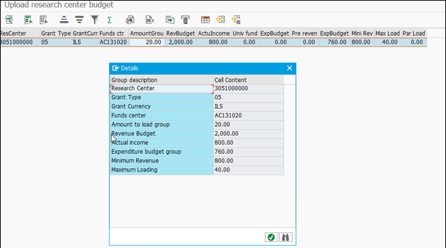Click the 2,000.00 RevBudget table cell
Screen dimensions: 446x248
[181, 42]
